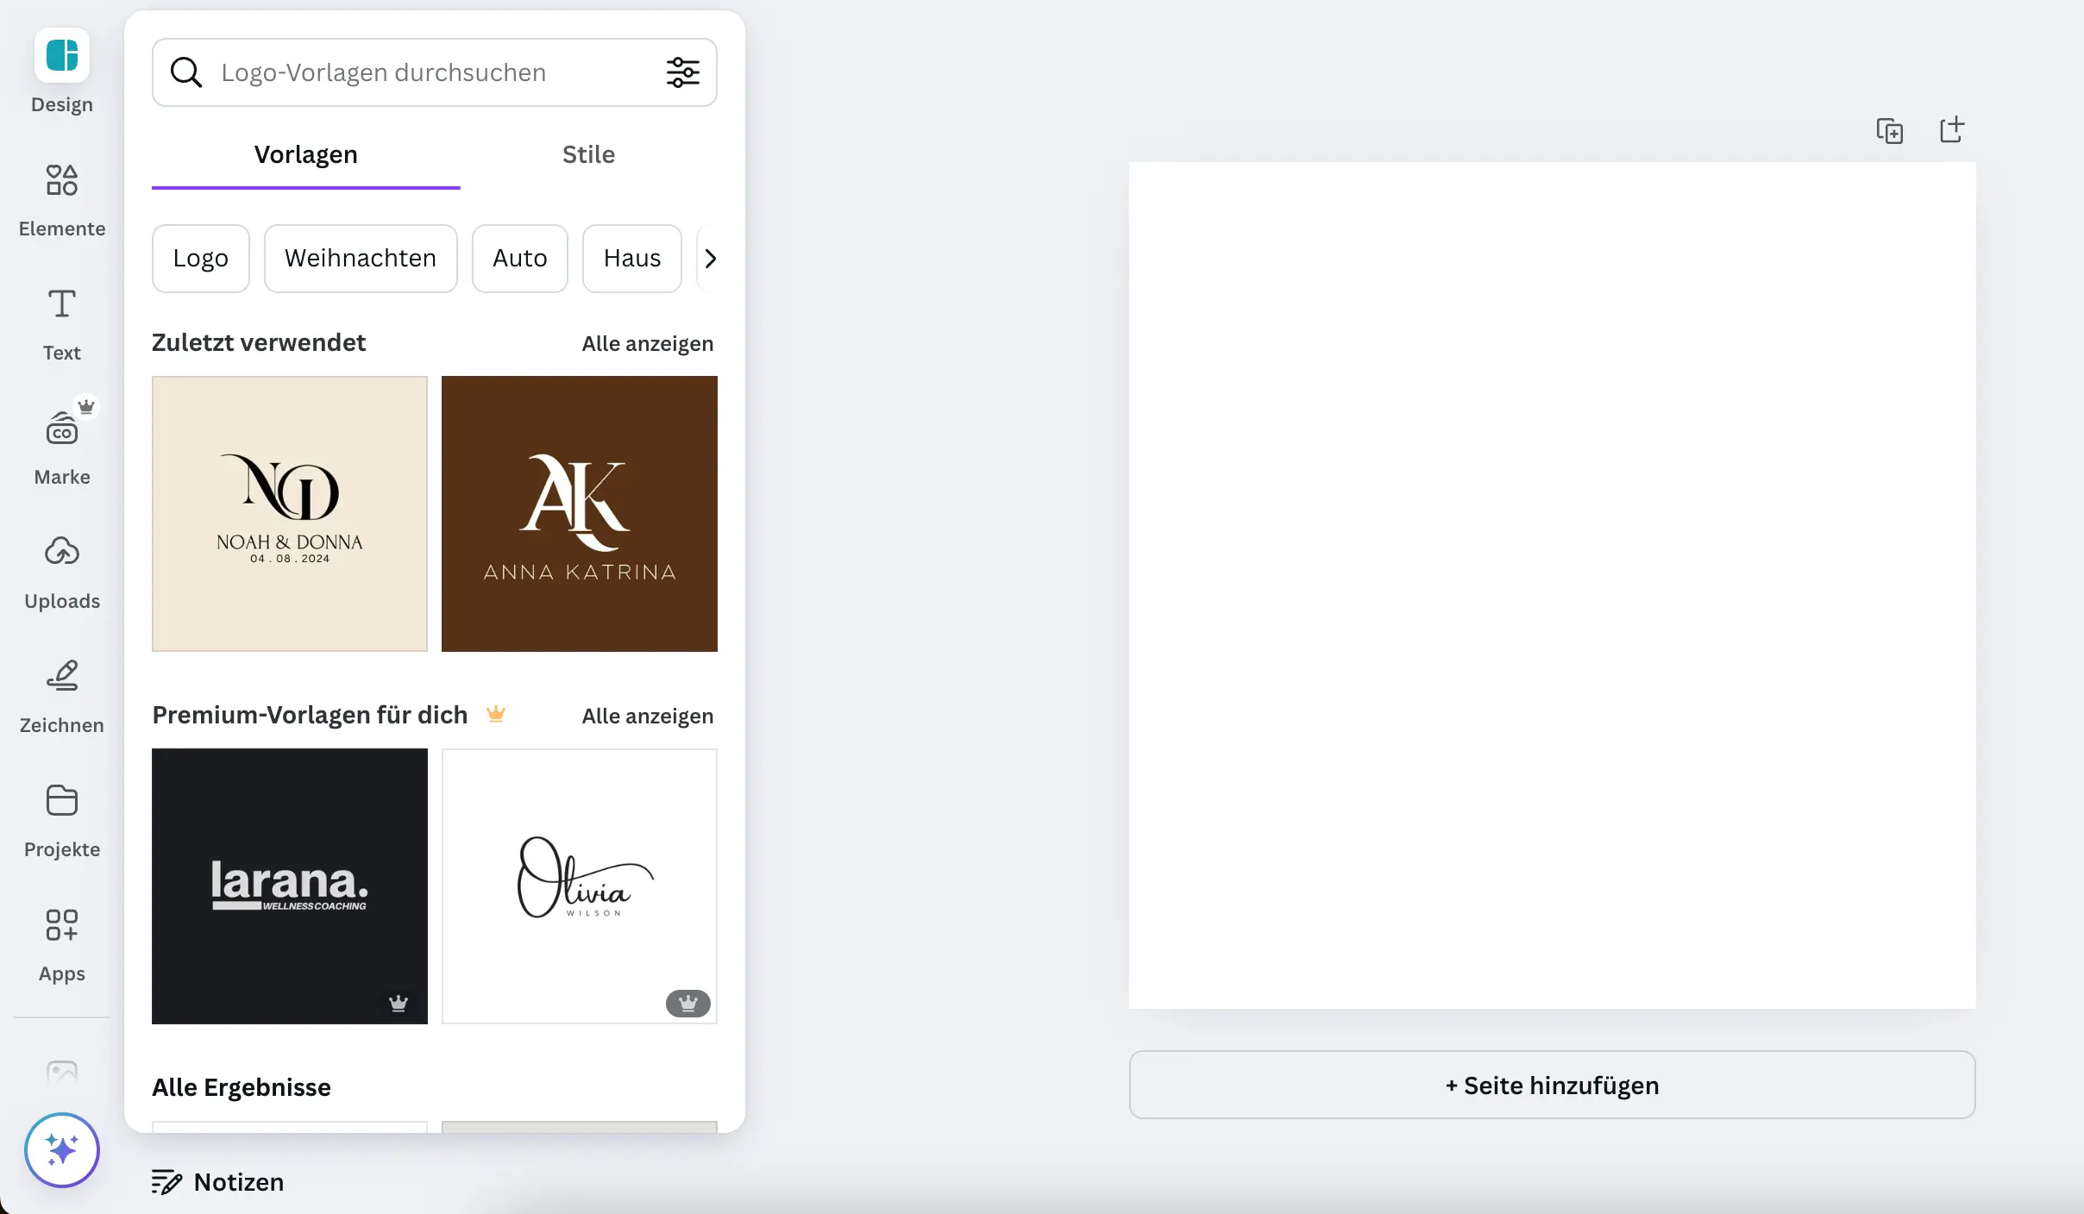Click crown badge on Olivia template

(x=688, y=1003)
